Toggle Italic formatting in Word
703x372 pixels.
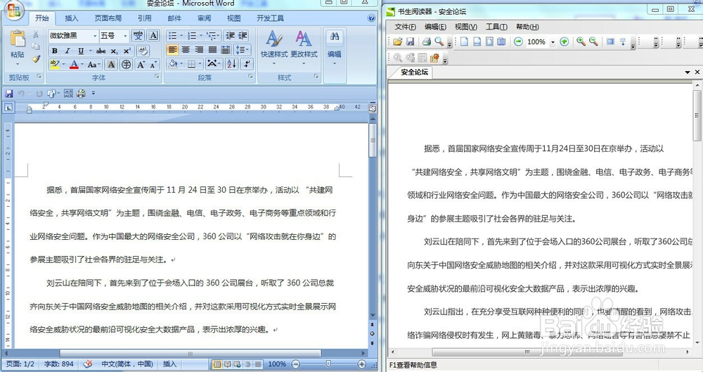(x=67, y=51)
